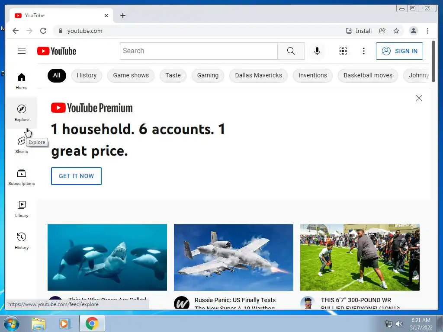The height and width of the screenshot is (332, 443).
Task: Select the History filter chip
Action: 87,75
